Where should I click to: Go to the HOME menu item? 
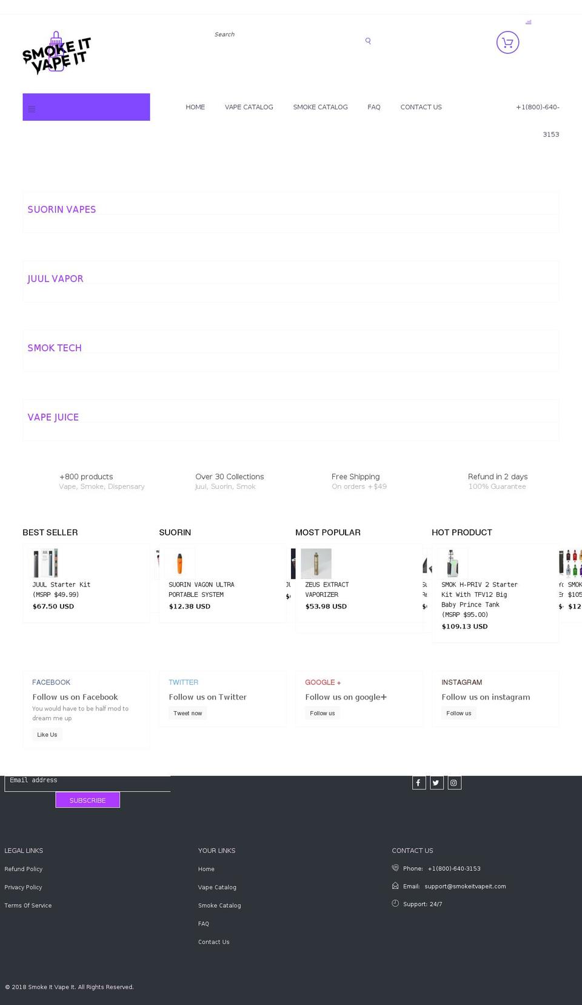195,107
